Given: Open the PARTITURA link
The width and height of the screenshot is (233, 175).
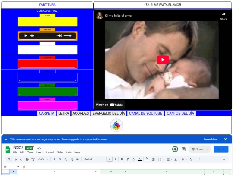Looking at the screenshot, I should point(47,5).
